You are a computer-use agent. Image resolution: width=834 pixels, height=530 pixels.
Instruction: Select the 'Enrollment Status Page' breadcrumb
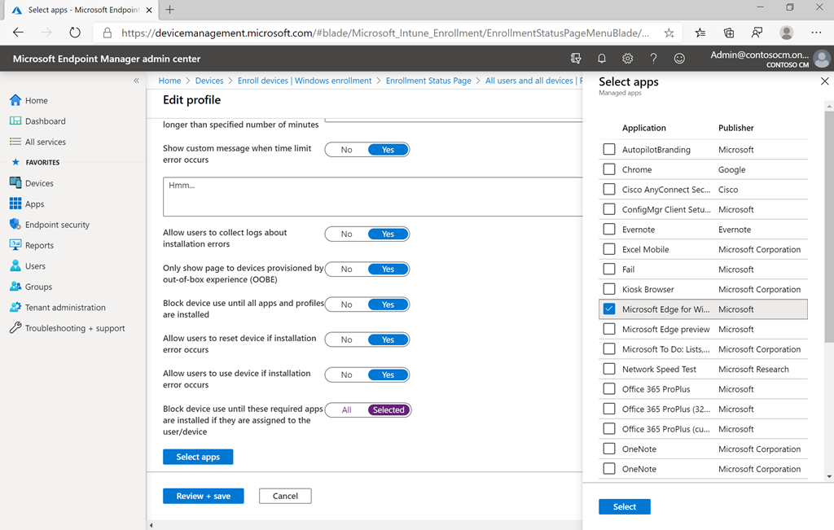[x=428, y=81]
